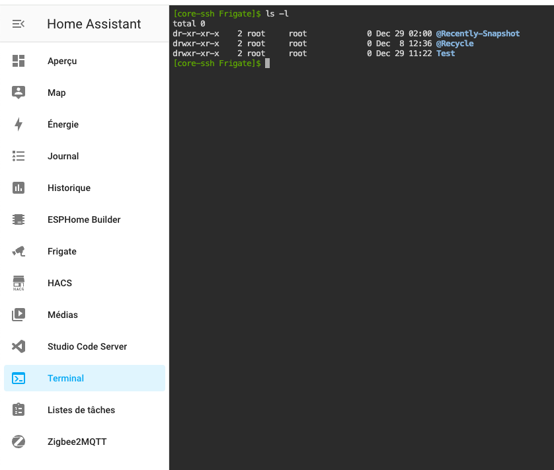
Task: Click the Historique chart icon
Action: pos(19,188)
